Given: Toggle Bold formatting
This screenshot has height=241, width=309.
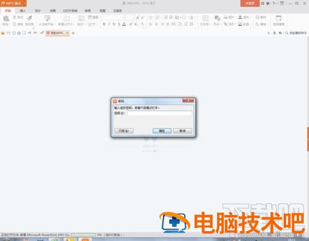Looking at the screenshot, I should coord(104,24).
